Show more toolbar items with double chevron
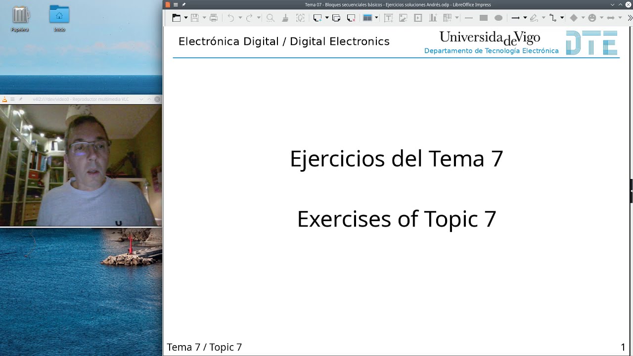This screenshot has width=633, height=356. point(630,18)
